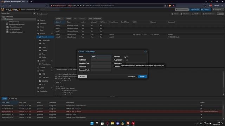Collapse the Disks menu section
The image size is (225, 126).
[x=52, y=71]
